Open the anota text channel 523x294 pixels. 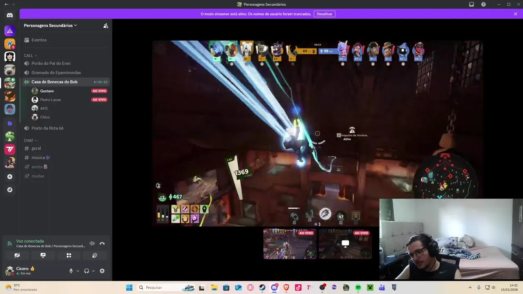coord(65,167)
